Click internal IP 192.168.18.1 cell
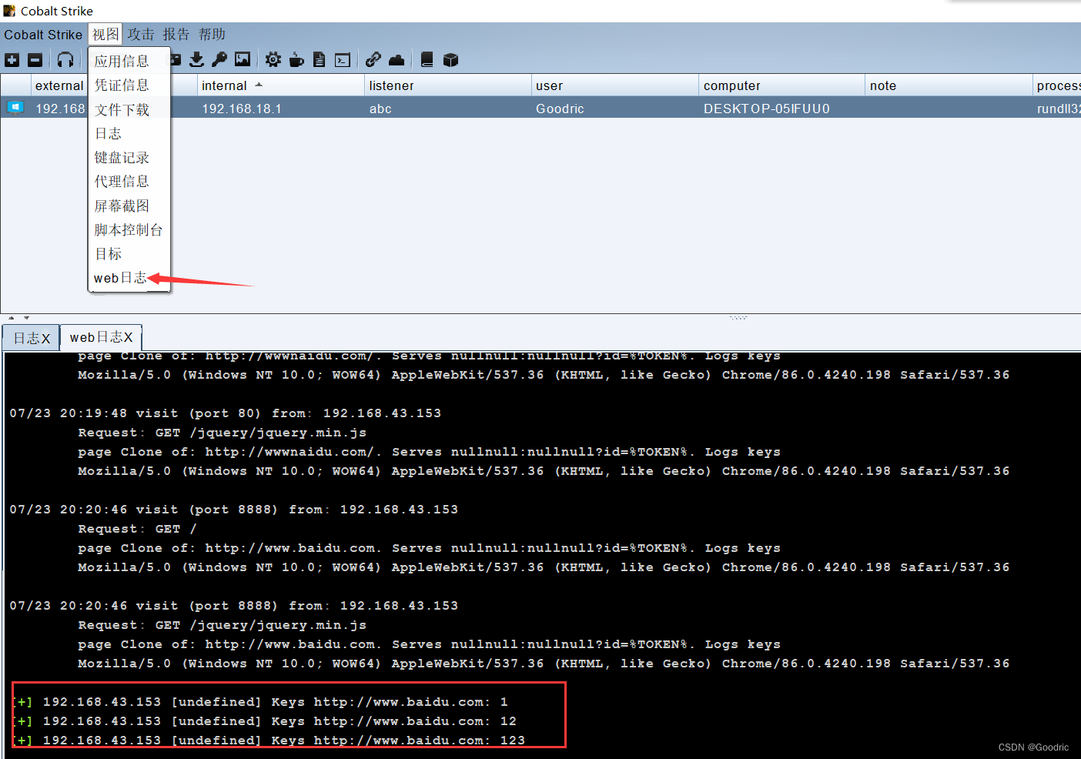Screen dimensions: 1081x759 point(280,109)
